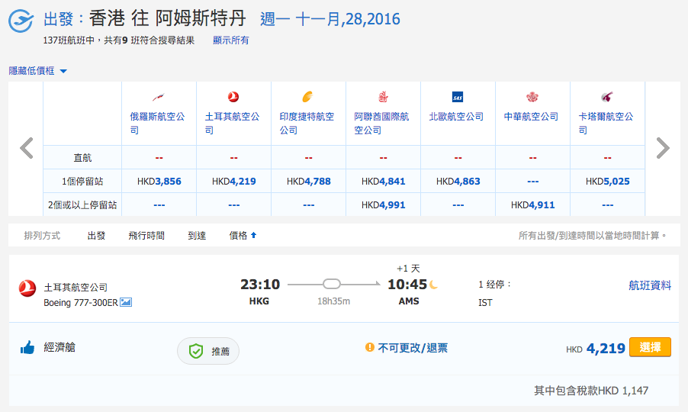Click the orange warning icon for no refund

pyautogui.click(x=370, y=347)
